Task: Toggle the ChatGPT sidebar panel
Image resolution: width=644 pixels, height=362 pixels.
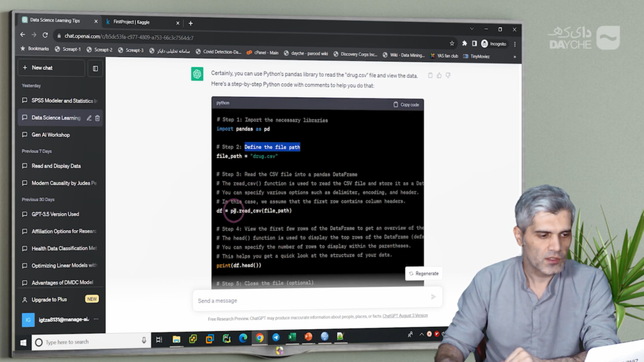Action: pos(96,69)
